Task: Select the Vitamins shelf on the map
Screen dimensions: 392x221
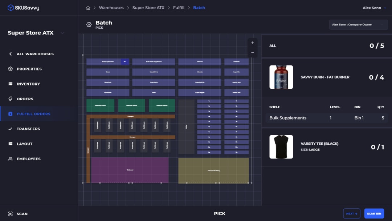Action: (x=200, y=61)
